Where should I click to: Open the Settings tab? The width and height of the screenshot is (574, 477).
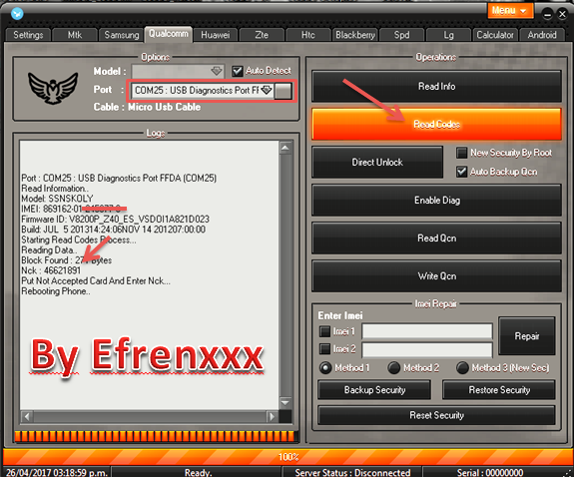coord(28,35)
